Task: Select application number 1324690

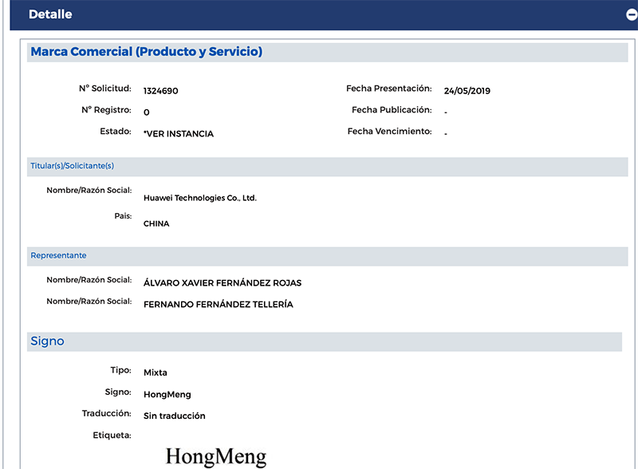Action: click(161, 91)
